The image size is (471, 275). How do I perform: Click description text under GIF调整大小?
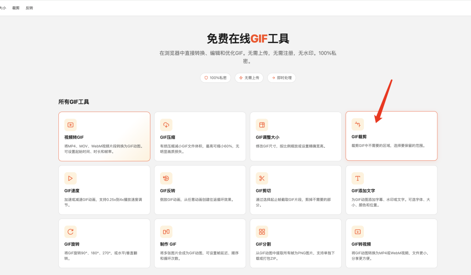291,146
